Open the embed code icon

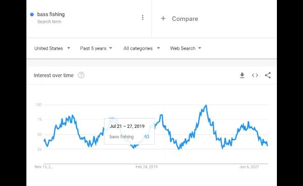pyautogui.click(x=255, y=75)
